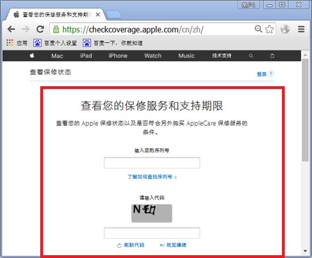Click the Apple logo in the nav bar
Viewport: 312px width, 258px height.
click(x=32, y=56)
